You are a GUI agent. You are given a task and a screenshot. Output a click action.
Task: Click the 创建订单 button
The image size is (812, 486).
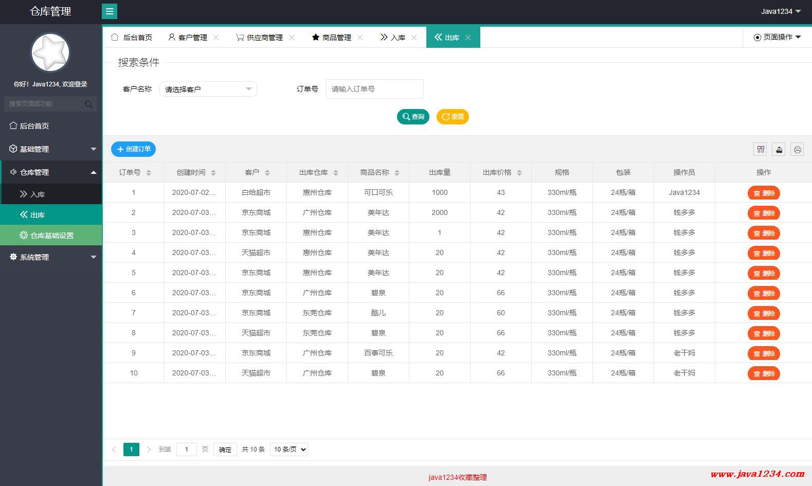(x=133, y=149)
